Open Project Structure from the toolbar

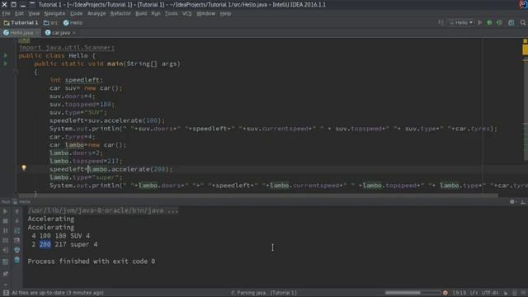511,22
